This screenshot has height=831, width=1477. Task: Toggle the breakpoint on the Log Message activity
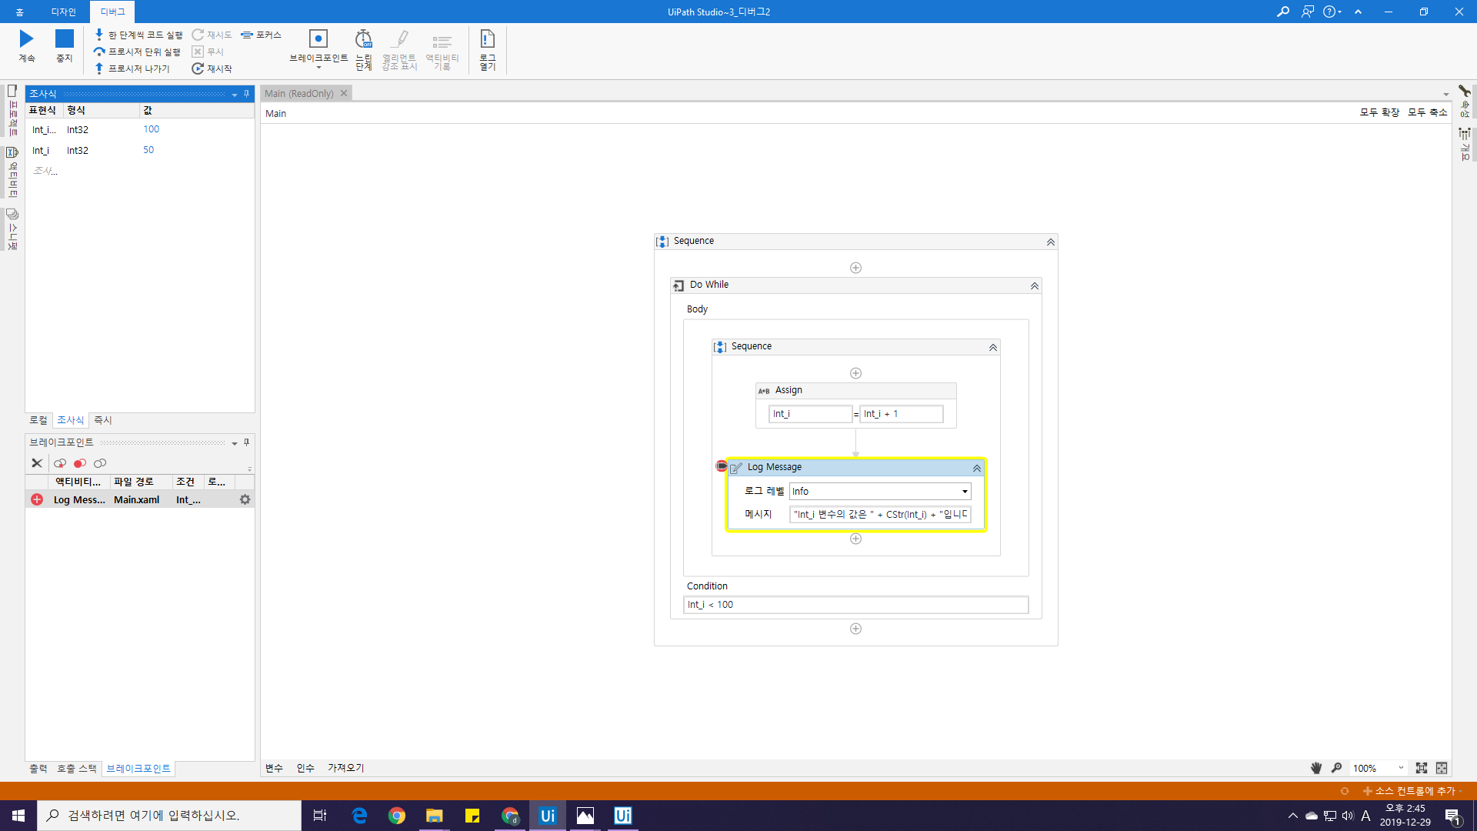pyautogui.click(x=721, y=466)
